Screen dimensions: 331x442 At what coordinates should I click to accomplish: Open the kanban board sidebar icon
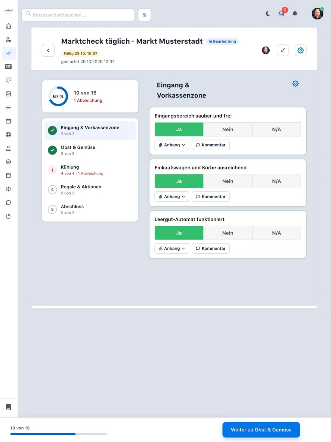tap(8, 80)
